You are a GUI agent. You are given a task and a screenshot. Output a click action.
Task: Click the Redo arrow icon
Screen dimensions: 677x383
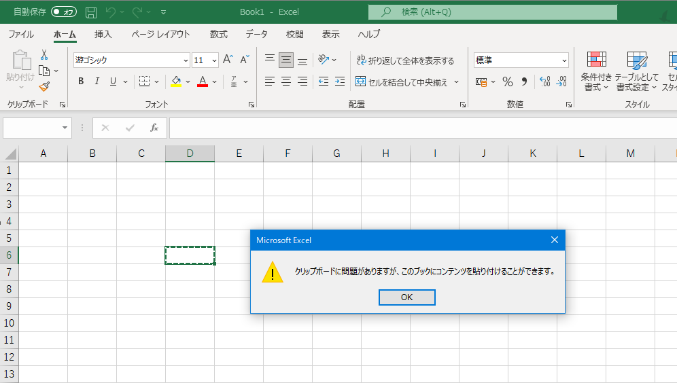click(137, 12)
